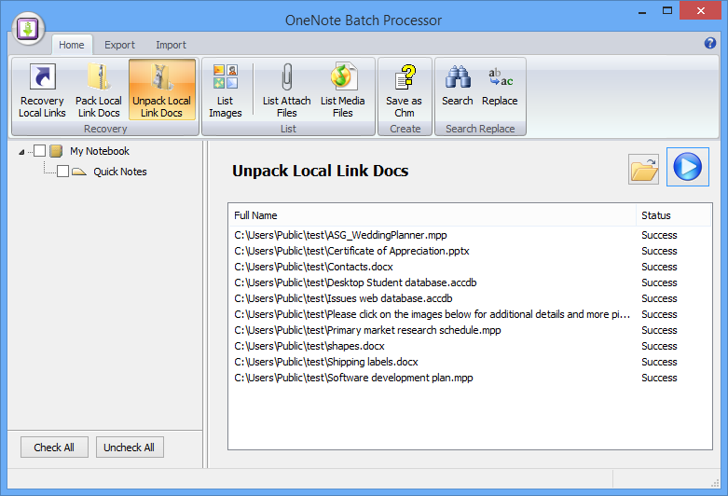Screen dimensions: 728x496
Task: Collapse the My Notebook tree node
Action: point(21,152)
